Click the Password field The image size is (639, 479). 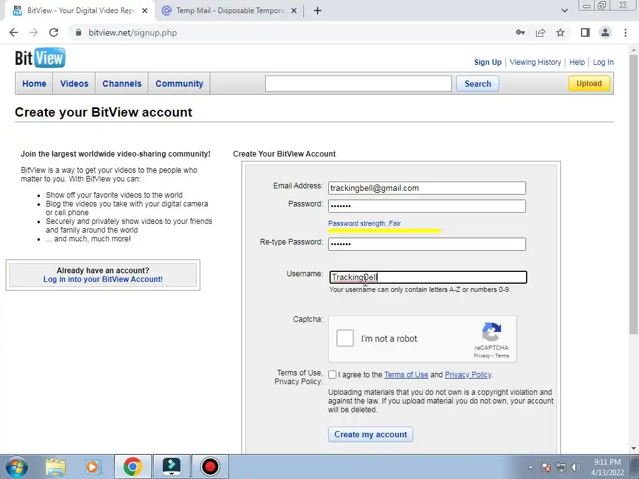tap(427, 206)
